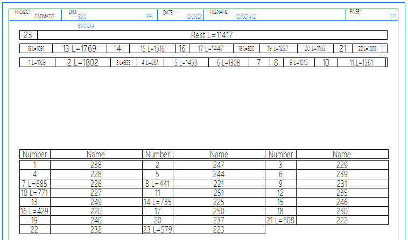This screenshot has height=240, width=408.
Task: Select name value 235 in the table
Action: [x=342, y=193]
